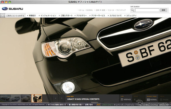This screenshot has height=109, width=171.
Task: Click the green zoom window button
Action: pyautogui.click(x=10, y=2)
